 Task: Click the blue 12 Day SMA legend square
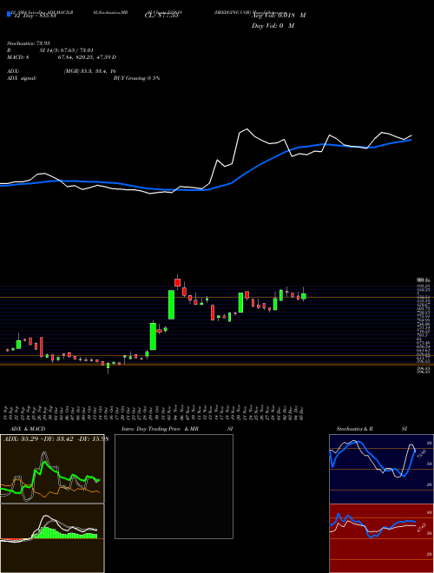tap(9, 14)
